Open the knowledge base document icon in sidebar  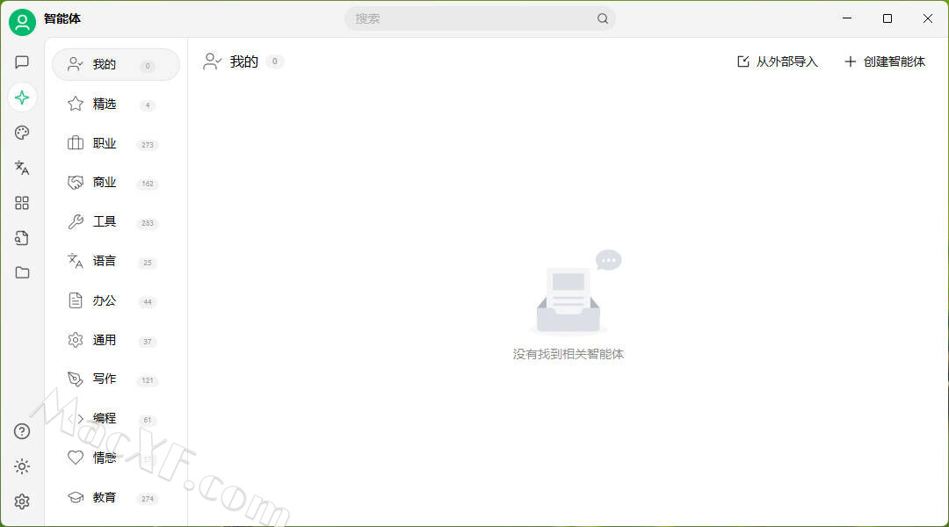coord(22,238)
